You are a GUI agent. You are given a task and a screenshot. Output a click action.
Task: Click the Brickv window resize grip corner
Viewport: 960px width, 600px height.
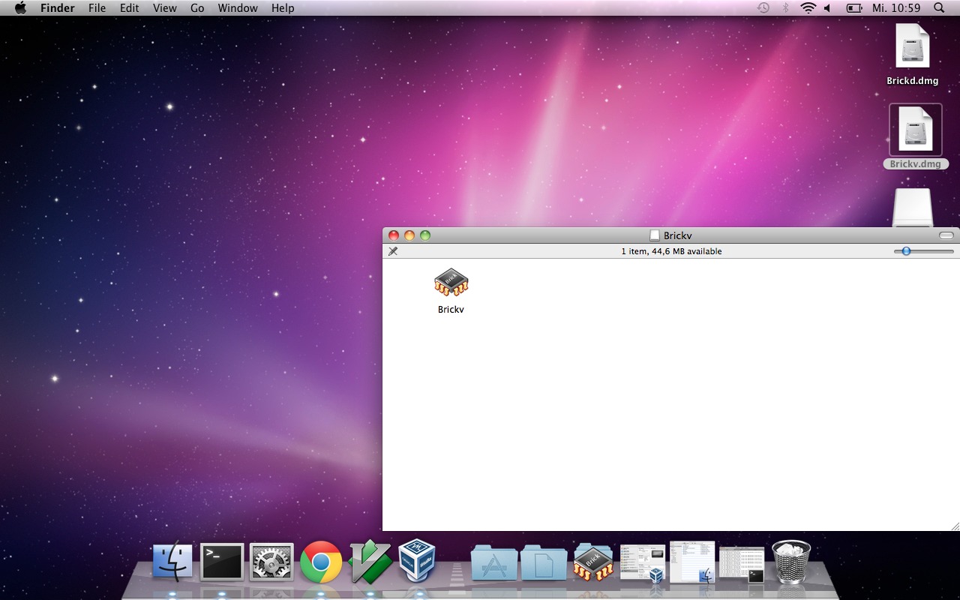tap(955, 526)
